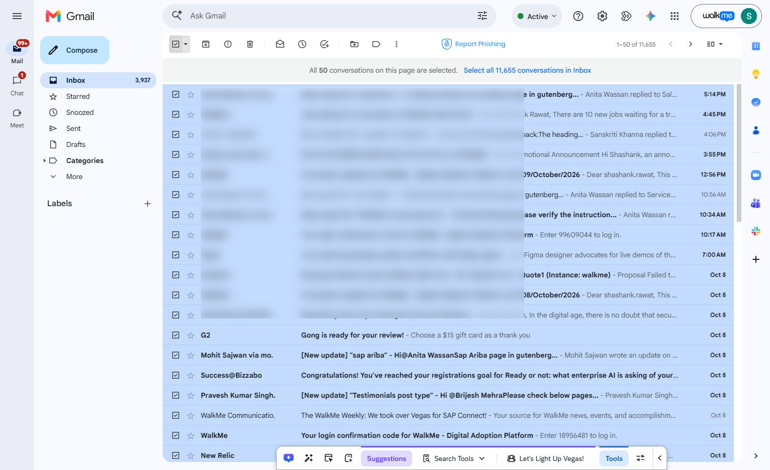
Task: Open the three-dot More options menu
Action: coord(397,44)
